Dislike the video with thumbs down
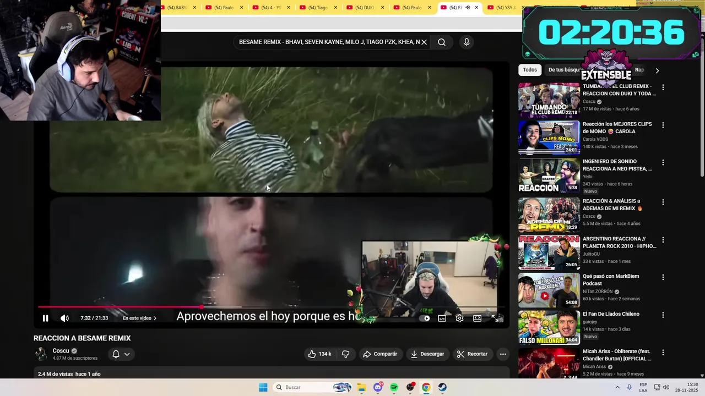Viewport: 705px width, 396px height. [x=345, y=354]
